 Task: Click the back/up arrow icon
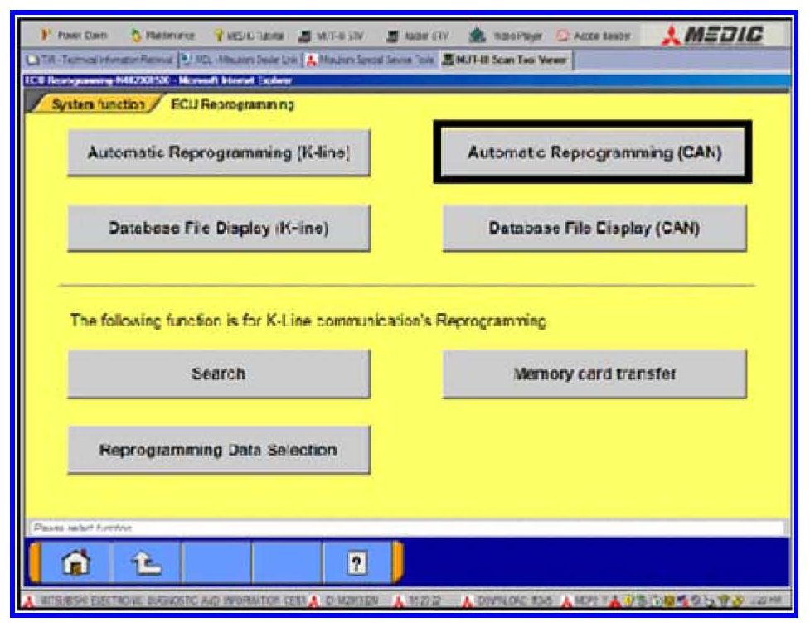pos(146,564)
